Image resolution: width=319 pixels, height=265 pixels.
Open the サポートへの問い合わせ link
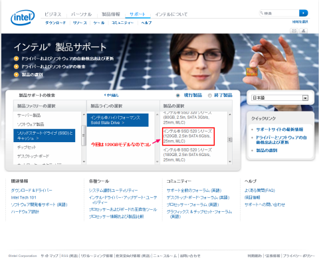click(265, 205)
